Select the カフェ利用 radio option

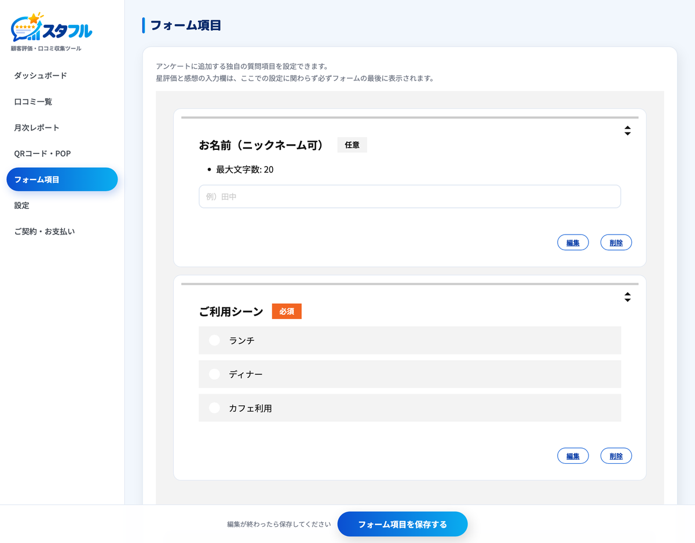pyautogui.click(x=409, y=408)
